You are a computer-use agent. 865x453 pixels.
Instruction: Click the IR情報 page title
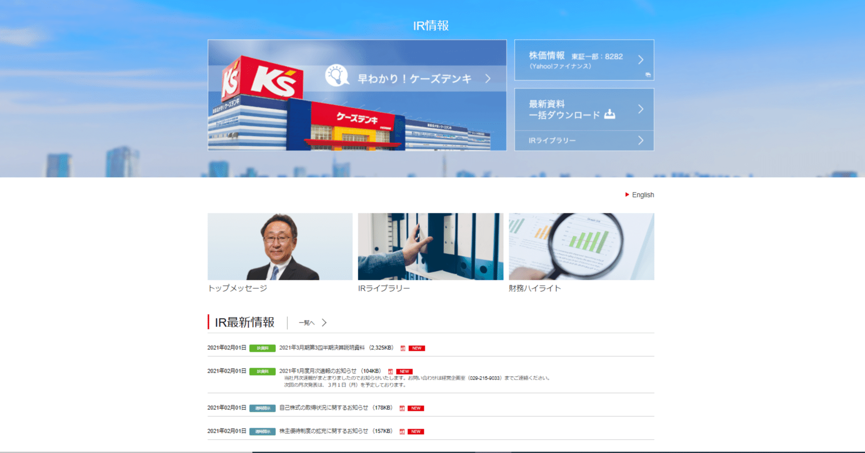431,26
